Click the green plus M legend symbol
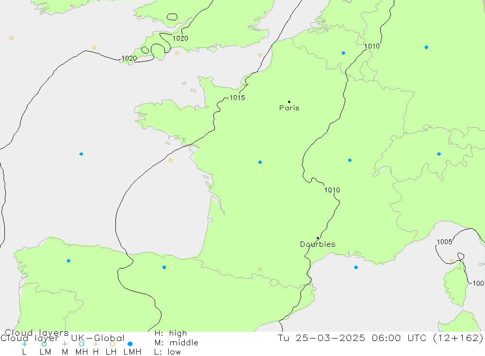485x356 pixels. [x=65, y=344]
